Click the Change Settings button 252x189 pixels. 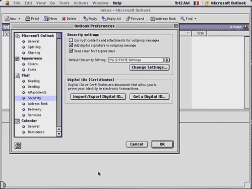[149, 68]
